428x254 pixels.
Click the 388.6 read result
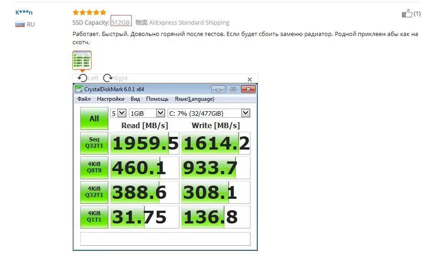tap(145, 192)
